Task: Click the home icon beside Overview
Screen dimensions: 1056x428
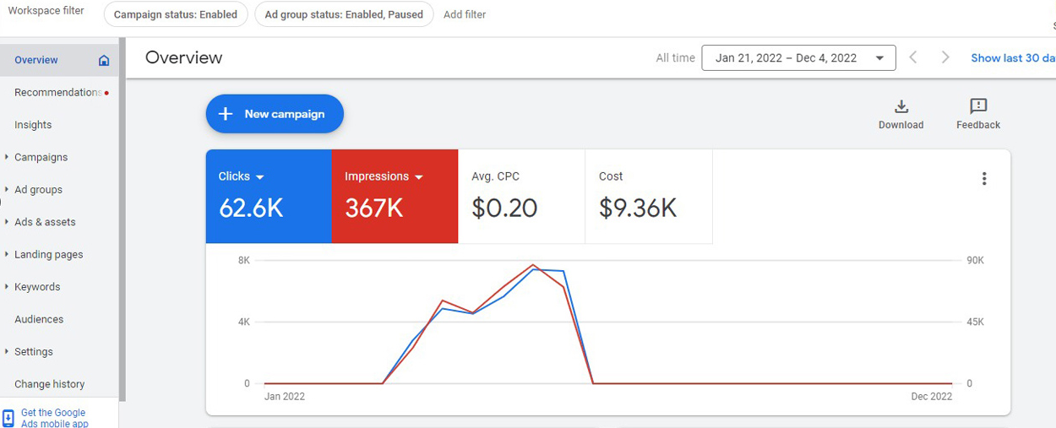Action: (x=104, y=60)
